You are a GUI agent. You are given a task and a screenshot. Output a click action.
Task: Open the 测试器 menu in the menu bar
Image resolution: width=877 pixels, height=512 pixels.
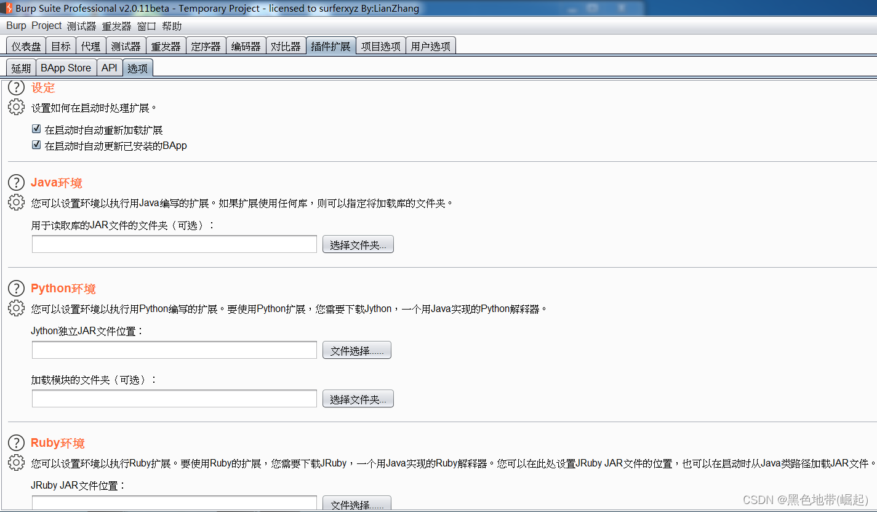click(81, 26)
